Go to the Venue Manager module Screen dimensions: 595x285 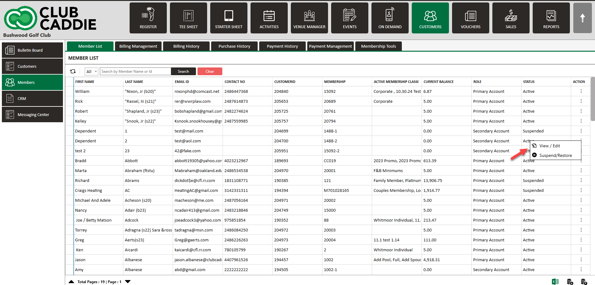309,18
